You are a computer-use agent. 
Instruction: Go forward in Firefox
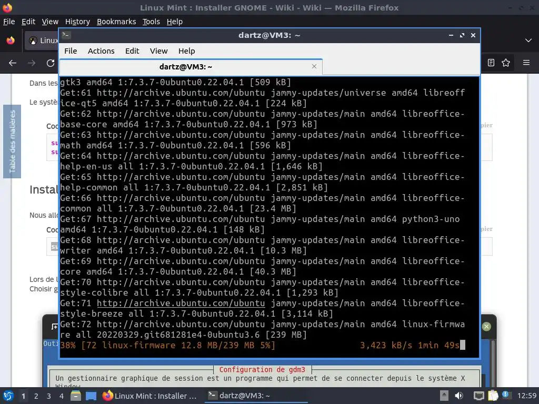click(32, 63)
